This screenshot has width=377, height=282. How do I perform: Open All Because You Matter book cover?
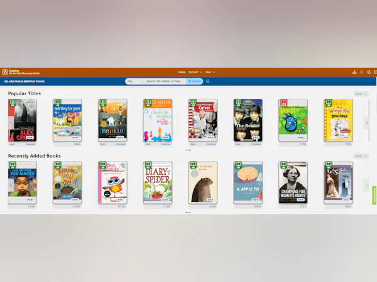coord(23,182)
